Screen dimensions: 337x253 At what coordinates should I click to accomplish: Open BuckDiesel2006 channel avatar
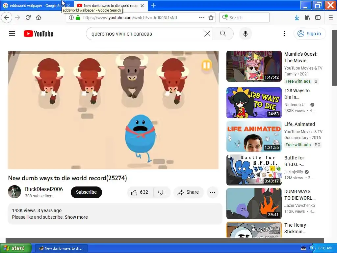click(14, 192)
